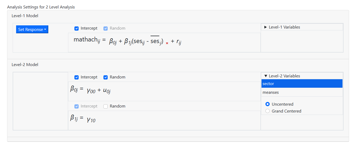Screen dimensions: 352x145
Task: Click the γ00 + u0j equation
Action: coord(98,90)
